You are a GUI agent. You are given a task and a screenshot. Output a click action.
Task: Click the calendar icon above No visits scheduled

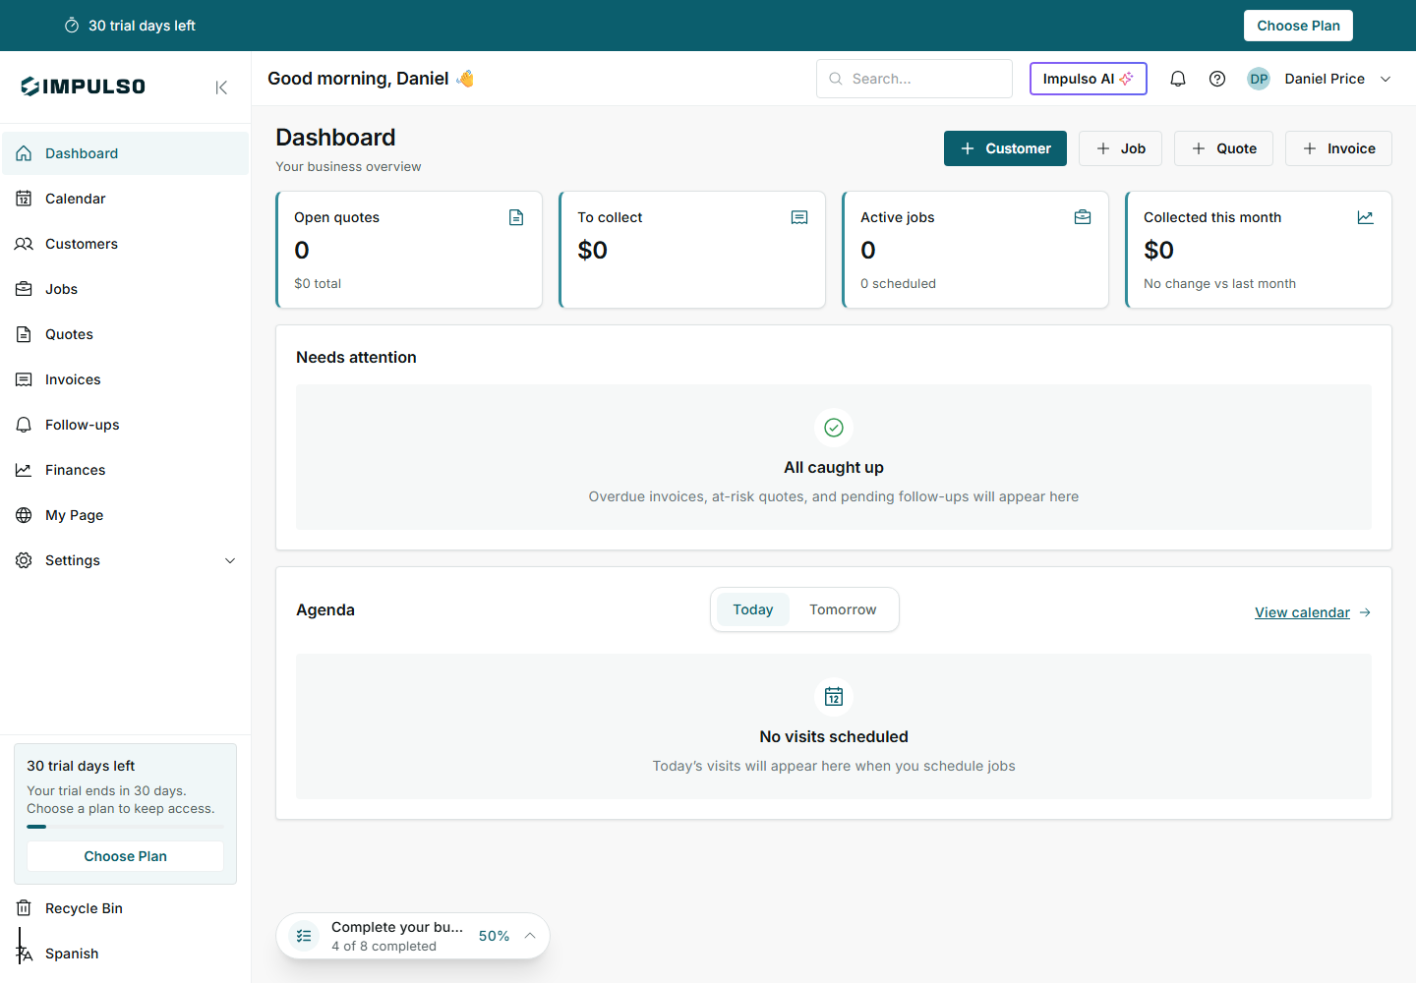(x=834, y=697)
